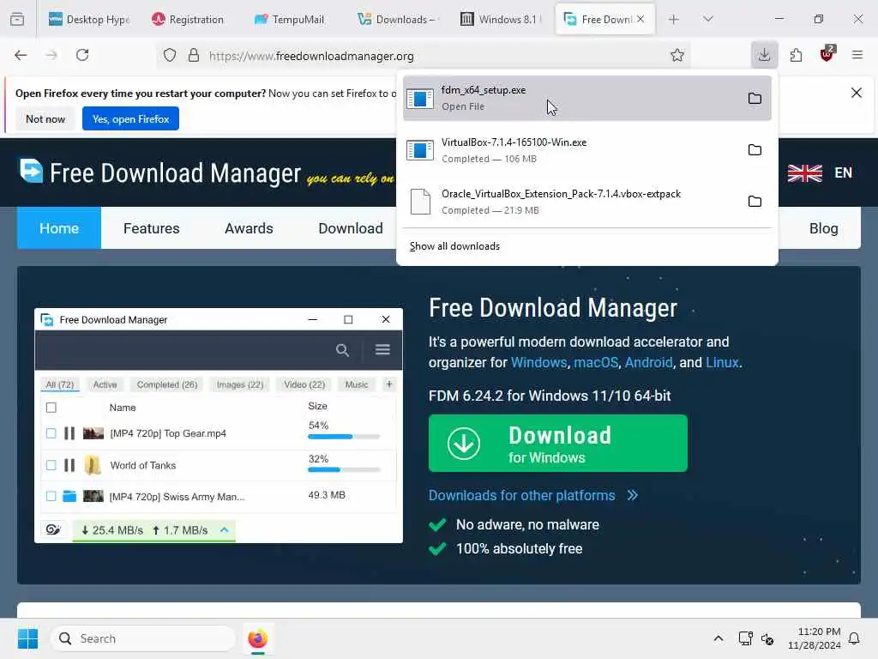The image size is (878, 659).
Task: Open the network status tray icon
Action: coord(745,638)
